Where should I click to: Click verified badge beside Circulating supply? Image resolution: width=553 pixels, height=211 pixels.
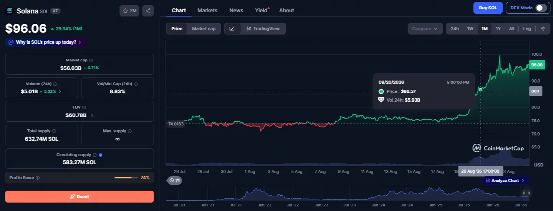101,155
